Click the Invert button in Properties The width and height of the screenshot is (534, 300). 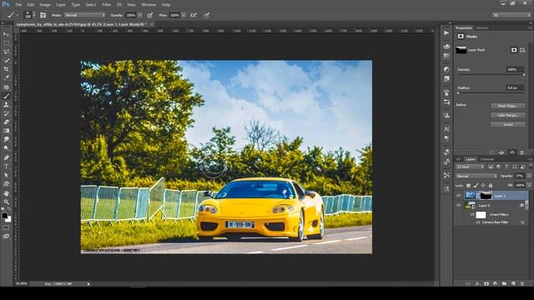508,124
